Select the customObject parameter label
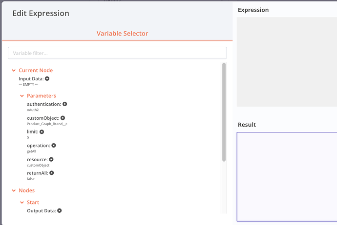The image size is (337, 225). click(x=43, y=118)
